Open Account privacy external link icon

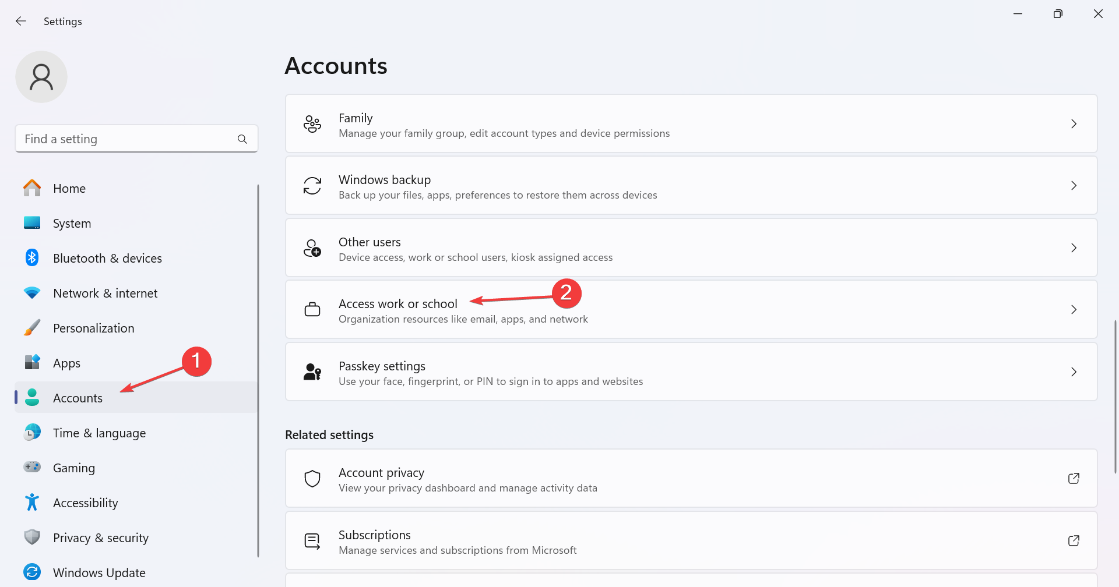[x=1074, y=479]
